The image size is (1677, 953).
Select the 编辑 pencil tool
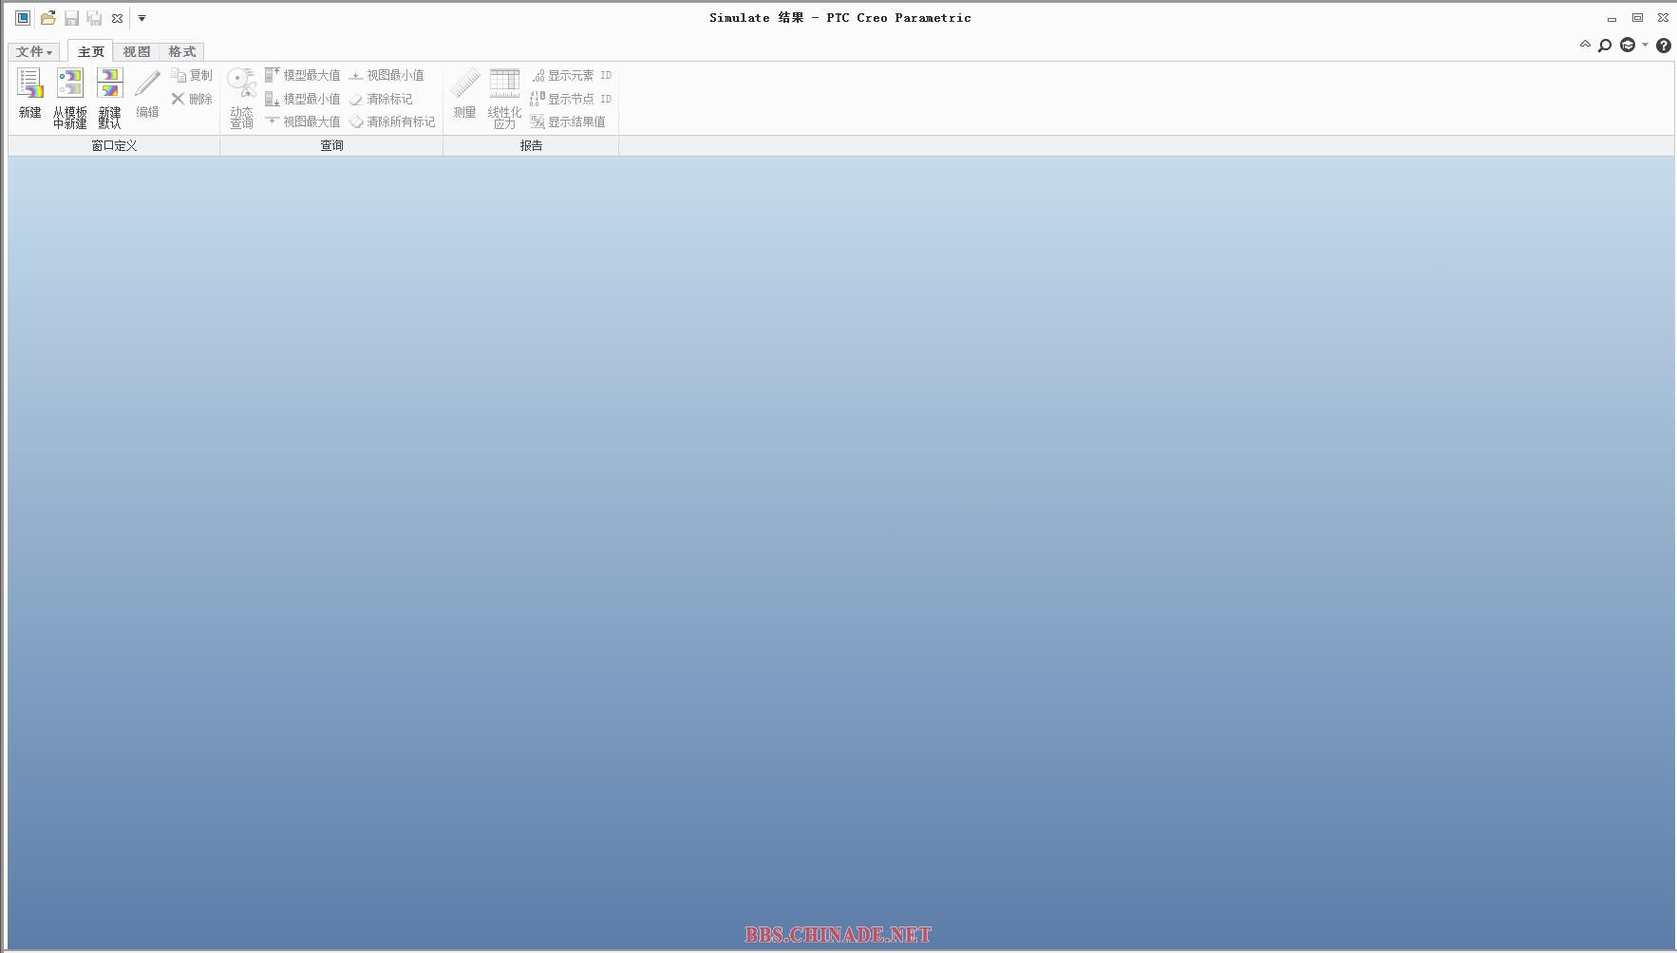[147, 93]
